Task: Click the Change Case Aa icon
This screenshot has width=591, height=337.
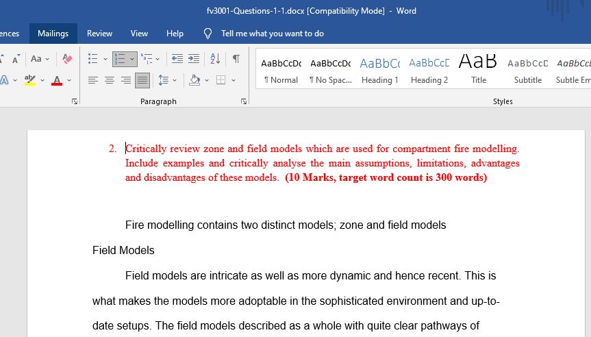Action: coord(36,59)
